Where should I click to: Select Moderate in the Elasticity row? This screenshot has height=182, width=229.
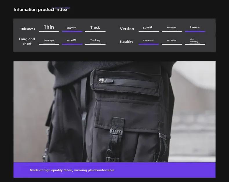[x=172, y=41]
